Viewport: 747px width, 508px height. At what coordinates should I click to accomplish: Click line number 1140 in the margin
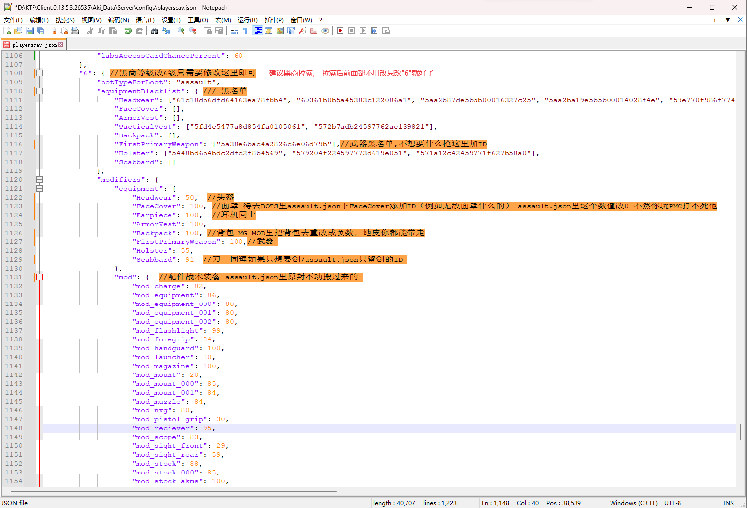pyautogui.click(x=14, y=357)
